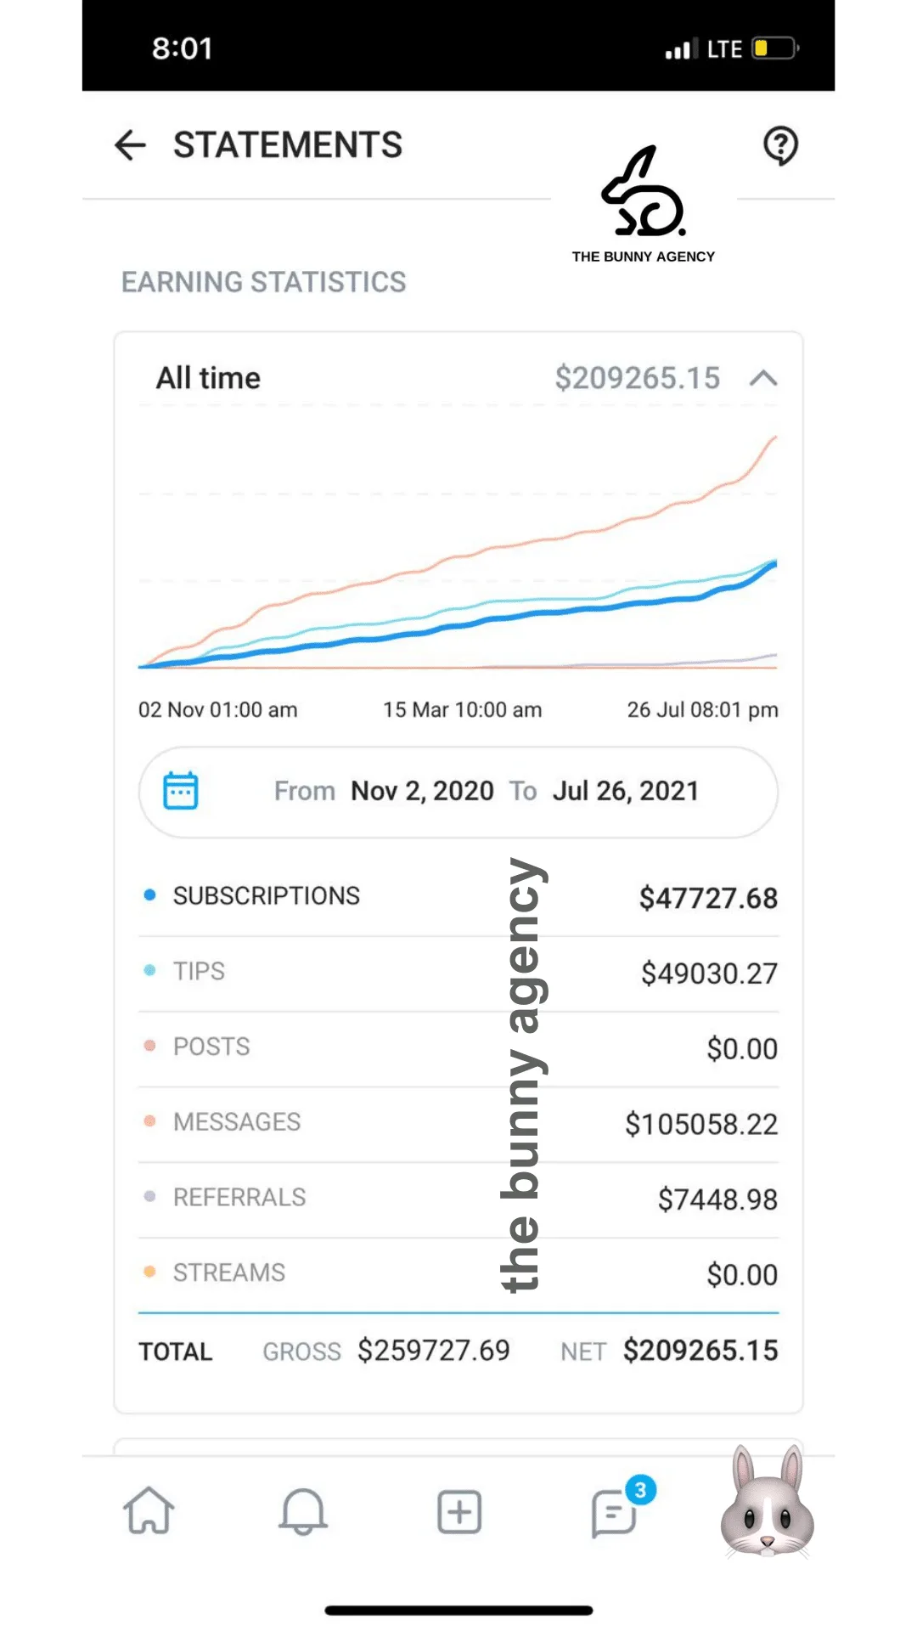917x1631 pixels.
Task: Toggle the SUBSCRIPTIONS legend dot
Action: [149, 895]
